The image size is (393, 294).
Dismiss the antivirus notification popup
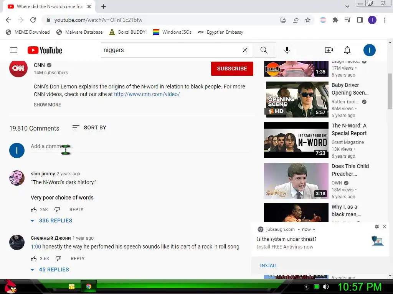coord(385,227)
